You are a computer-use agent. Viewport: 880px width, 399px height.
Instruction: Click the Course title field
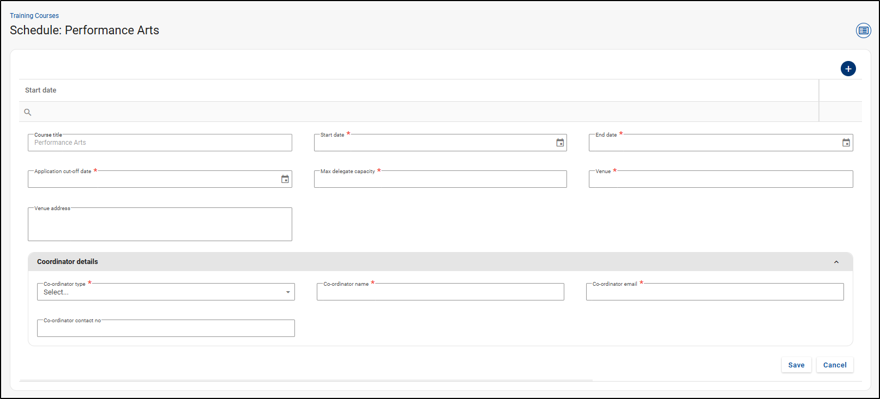click(160, 143)
